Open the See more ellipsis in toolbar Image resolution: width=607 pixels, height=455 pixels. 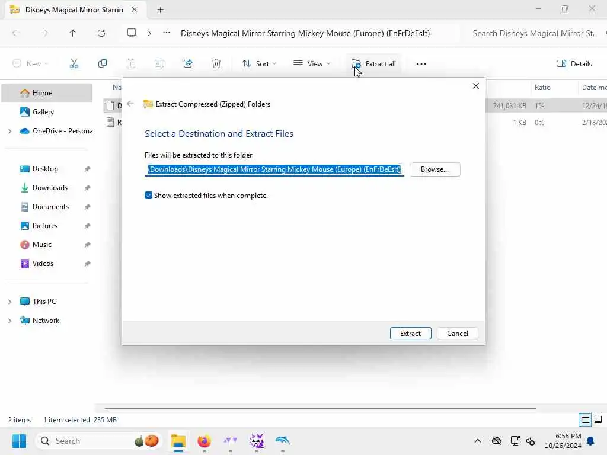coord(421,64)
